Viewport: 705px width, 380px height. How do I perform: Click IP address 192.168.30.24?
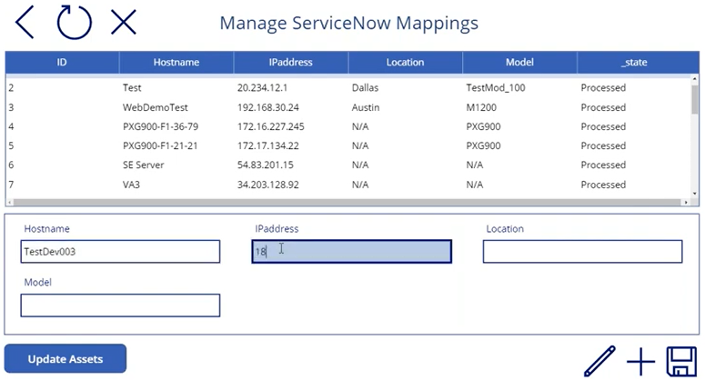(268, 107)
